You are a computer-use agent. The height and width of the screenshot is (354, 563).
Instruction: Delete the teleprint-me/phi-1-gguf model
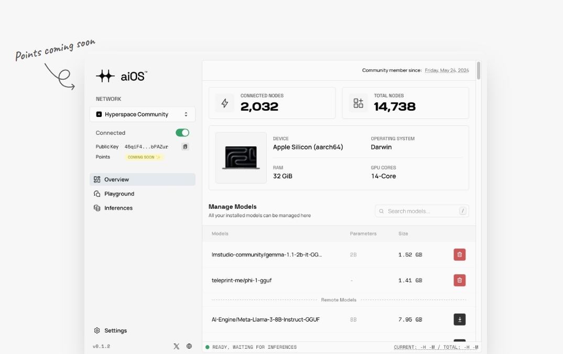[459, 280]
